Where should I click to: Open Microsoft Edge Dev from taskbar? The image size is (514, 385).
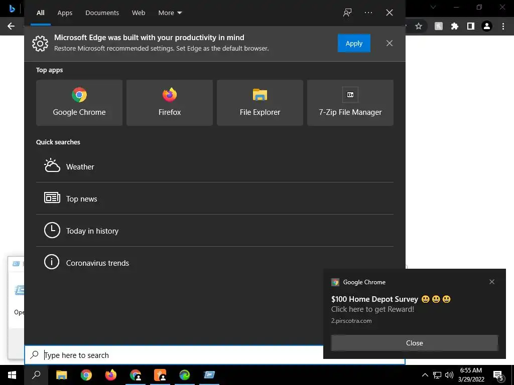(185, 375)
